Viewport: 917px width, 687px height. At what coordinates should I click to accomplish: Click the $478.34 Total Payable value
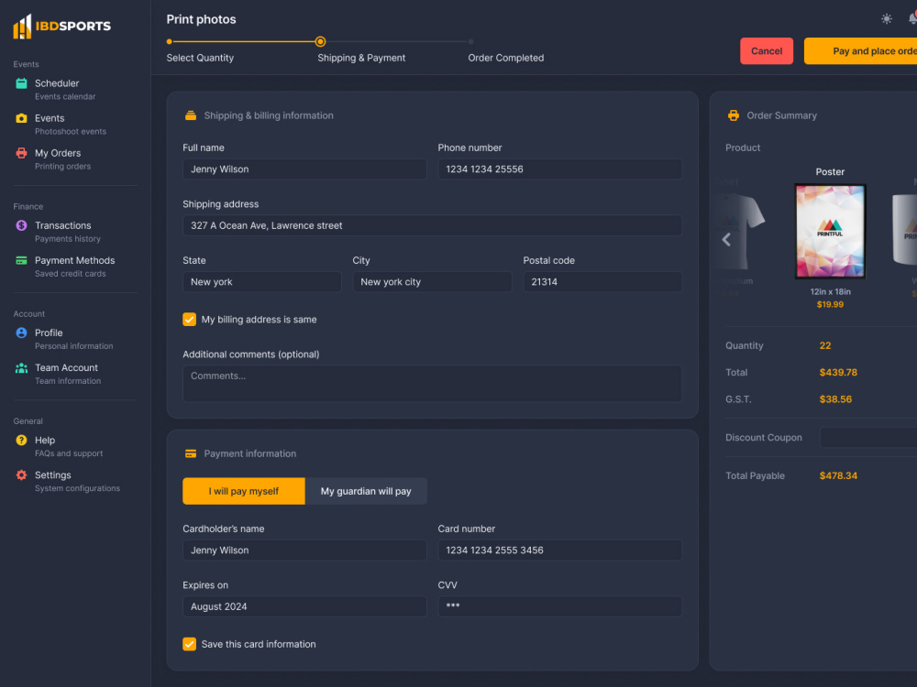[x=839, y=476]
